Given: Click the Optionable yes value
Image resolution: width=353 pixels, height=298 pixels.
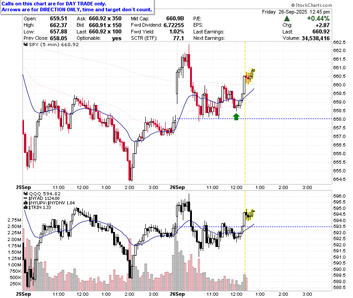Looking at the screenshot, I should [x=117, y=38].
